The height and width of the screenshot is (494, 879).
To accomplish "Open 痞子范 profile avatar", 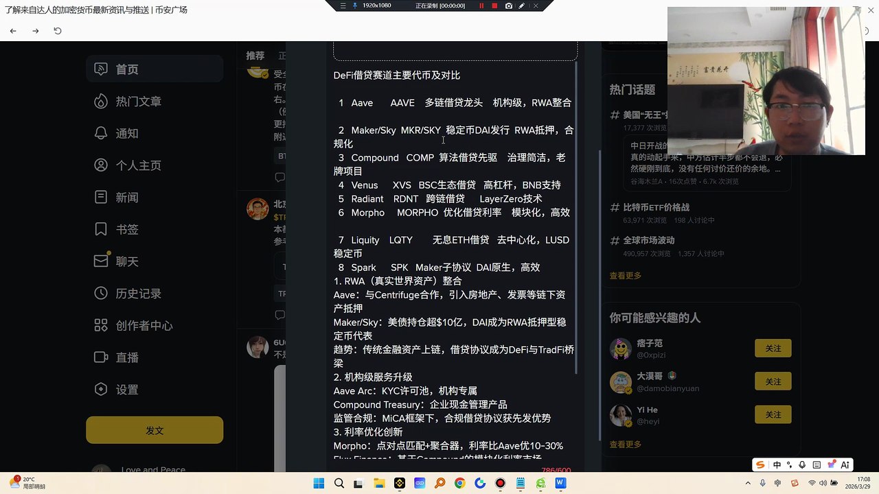I will click(621, 349).
